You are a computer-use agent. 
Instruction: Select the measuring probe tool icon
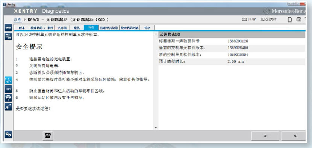point(8,107)
